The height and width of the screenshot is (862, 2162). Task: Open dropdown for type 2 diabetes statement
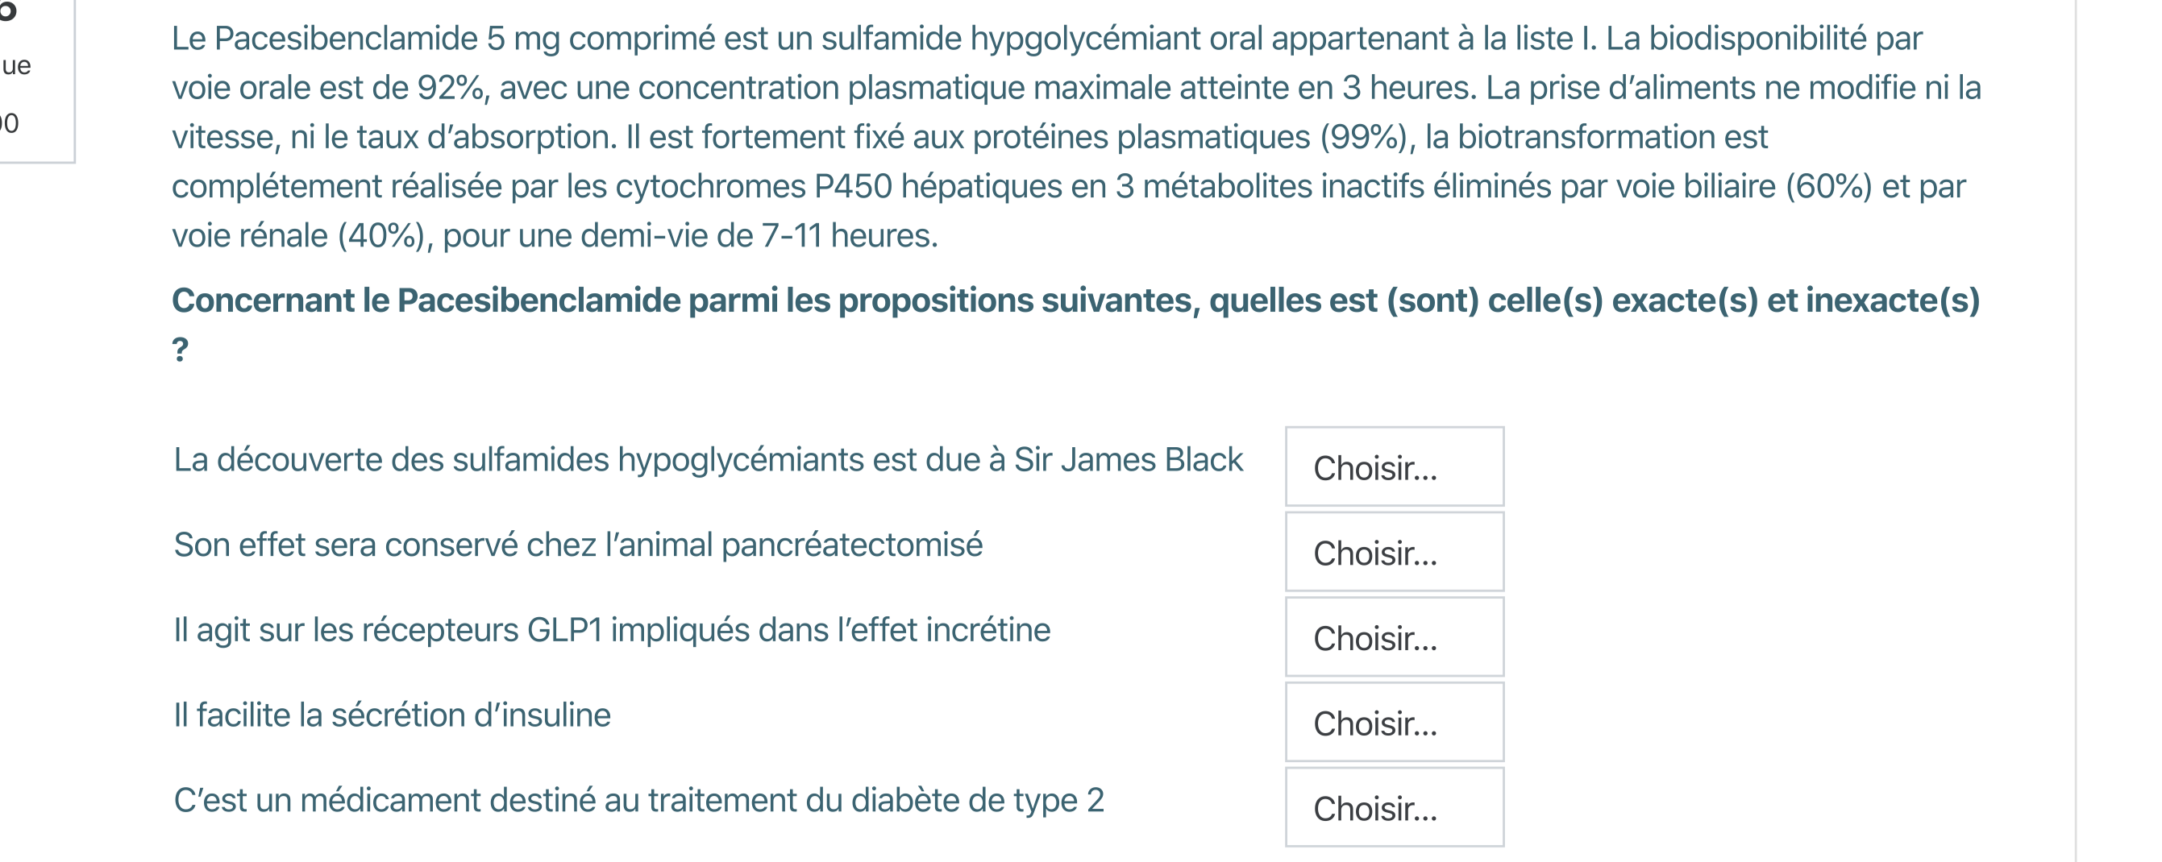tap(1393, 807)
